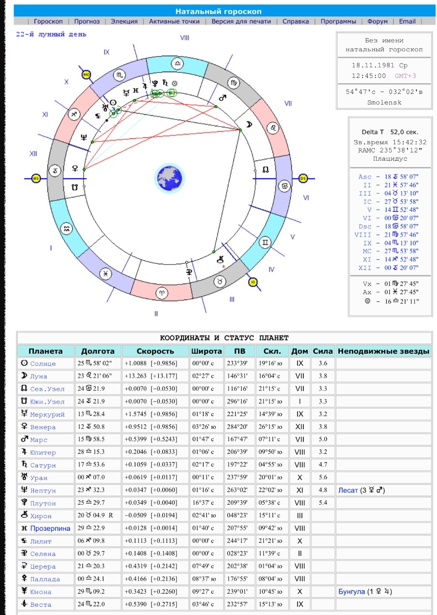Click the Email menu link

[x=407, y=21]
